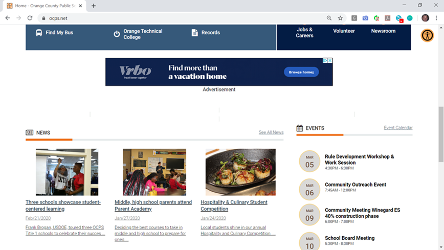444x250 pixels.
Task: Open the Hospitality & Culinary competition photo
Action: pos(240,172)
